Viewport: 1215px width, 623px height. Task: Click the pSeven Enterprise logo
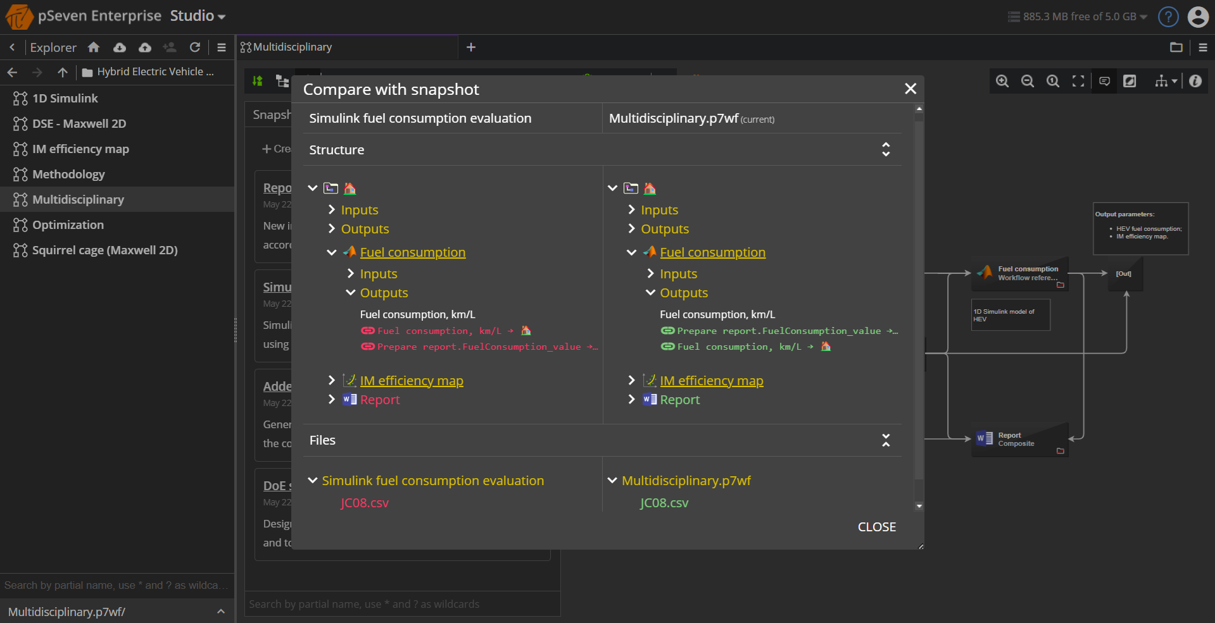[19, 16]
